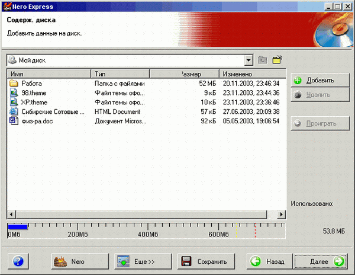The height and width of the screenshot is (275, 355).
Task: Click the Проиграть button
Action: (x=320, y=123)
